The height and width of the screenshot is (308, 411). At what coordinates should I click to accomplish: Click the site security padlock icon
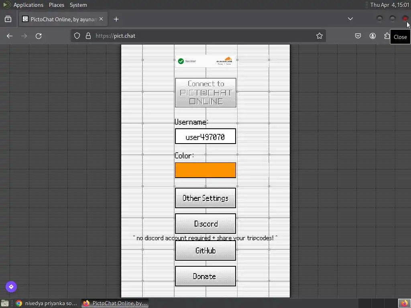(88, 36)
